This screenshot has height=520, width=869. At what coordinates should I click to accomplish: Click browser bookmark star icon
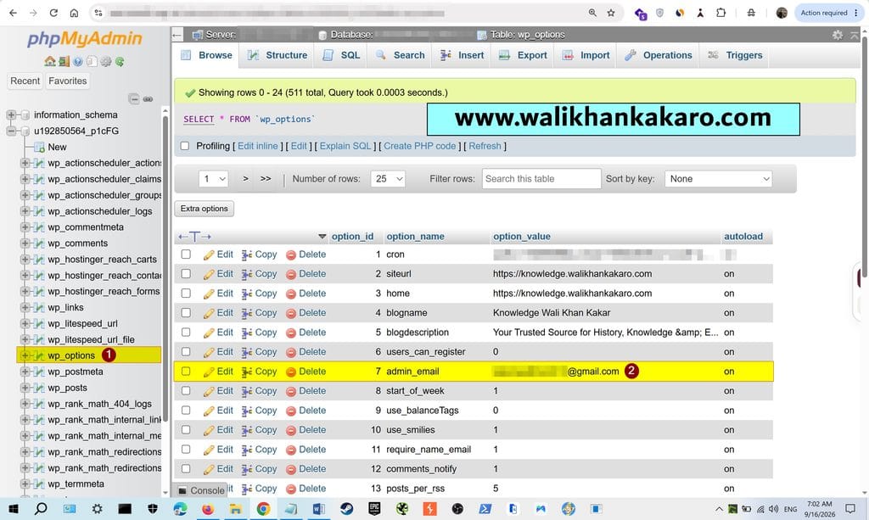click(611, 13)
